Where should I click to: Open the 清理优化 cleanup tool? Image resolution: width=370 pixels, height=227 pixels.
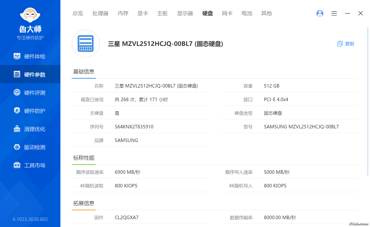point(30,129)
